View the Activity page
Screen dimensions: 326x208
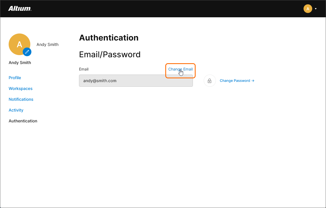tap(16, 110)
